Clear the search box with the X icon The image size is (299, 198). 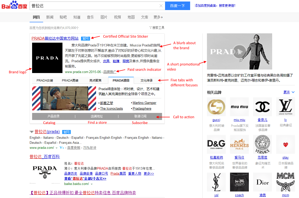161,6
